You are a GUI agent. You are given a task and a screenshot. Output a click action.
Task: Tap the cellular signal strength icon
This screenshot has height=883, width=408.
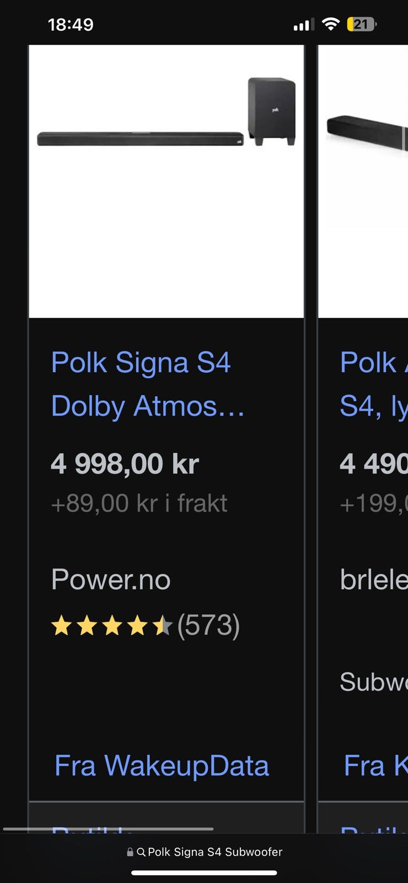coord(304,24)
